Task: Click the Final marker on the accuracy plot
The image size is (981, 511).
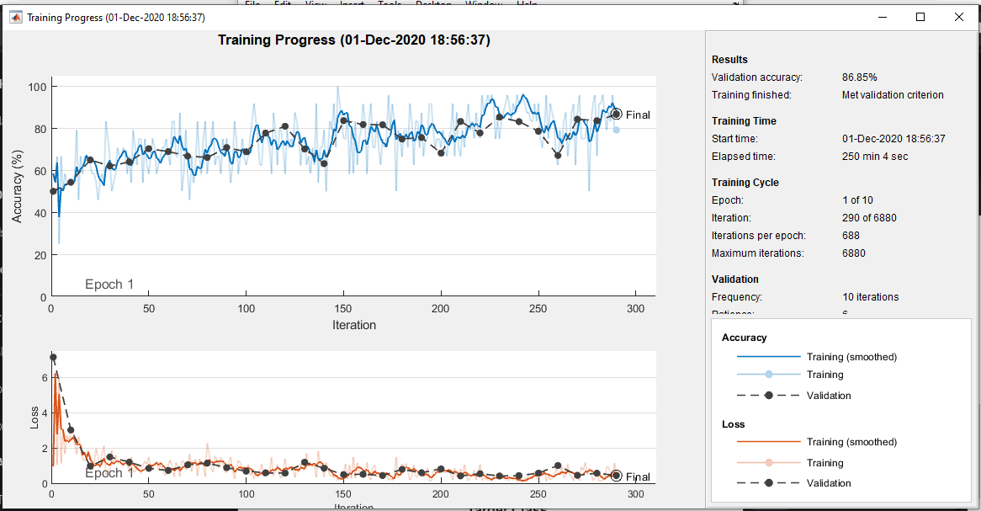Action: point(616,114)
